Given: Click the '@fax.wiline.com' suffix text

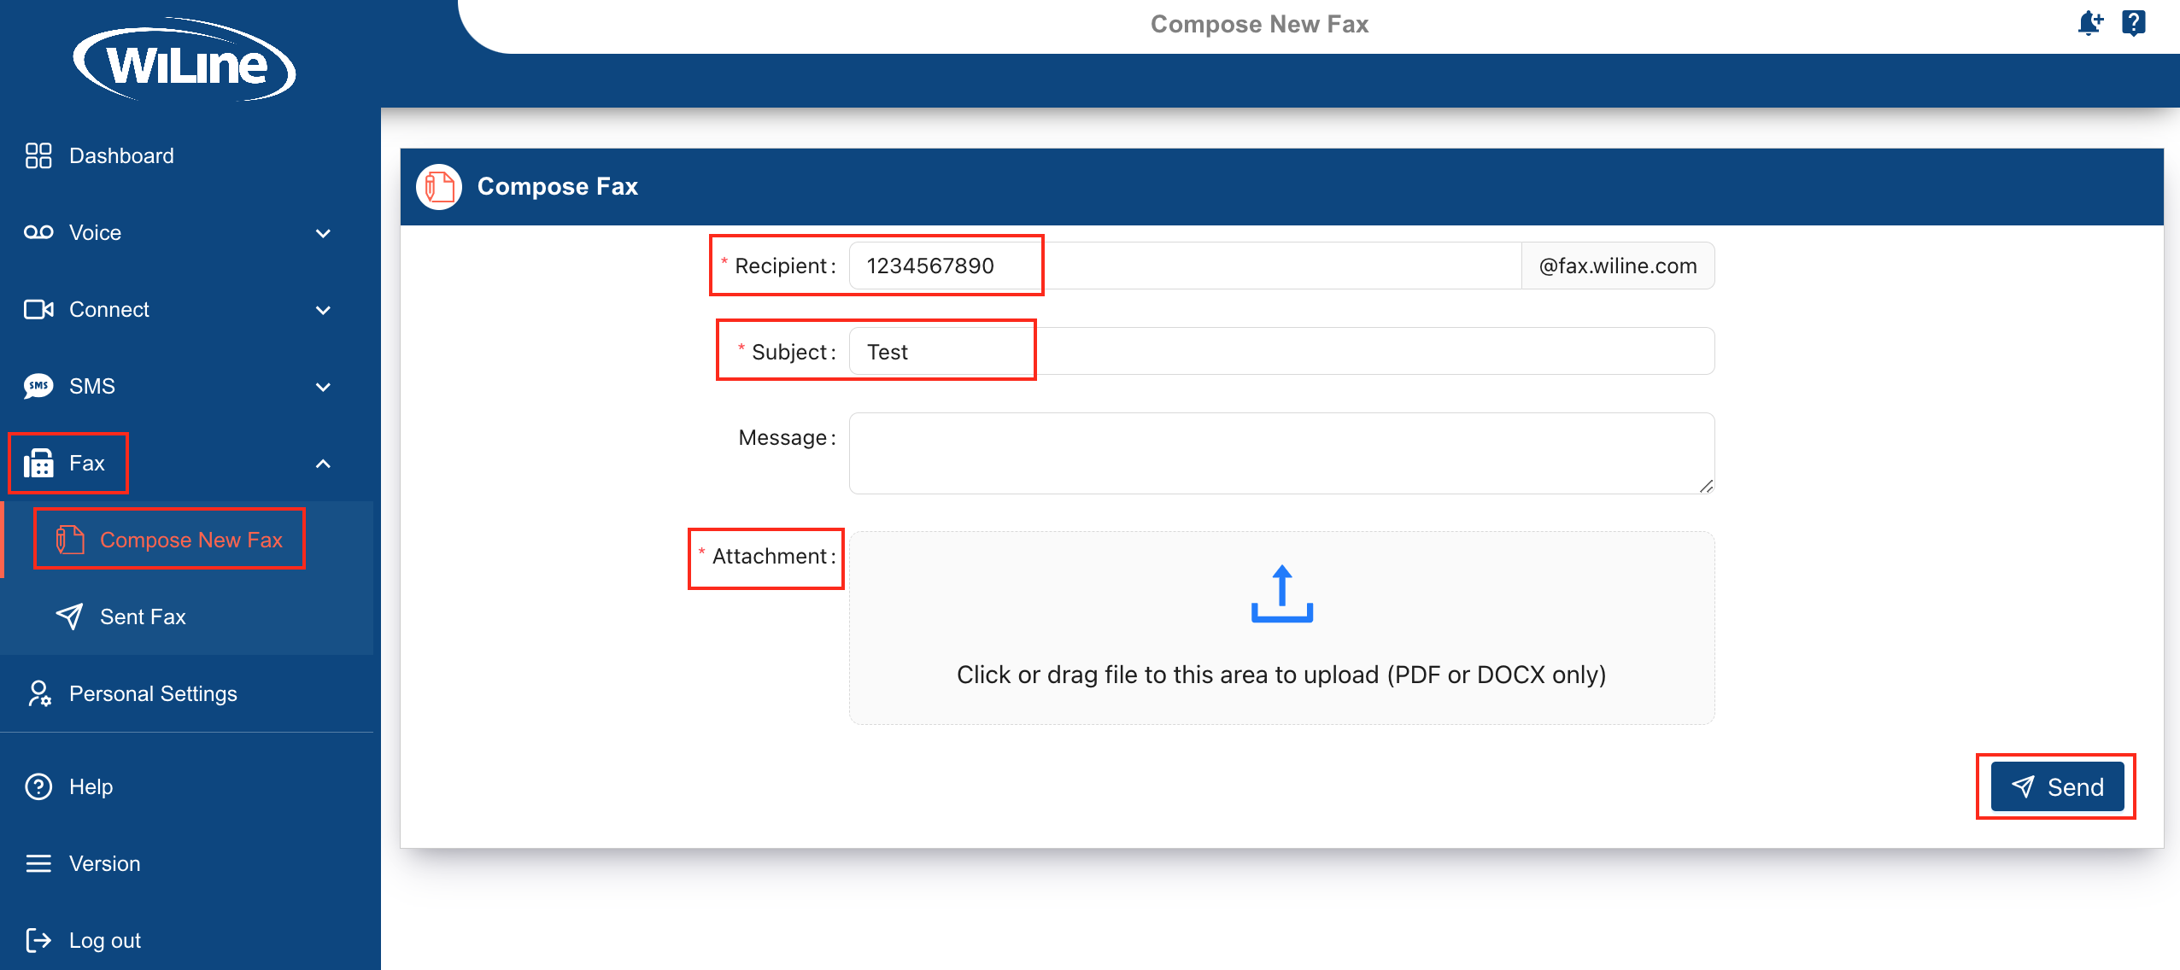Looking at the screenshot, I should [x=1618, y=266].
